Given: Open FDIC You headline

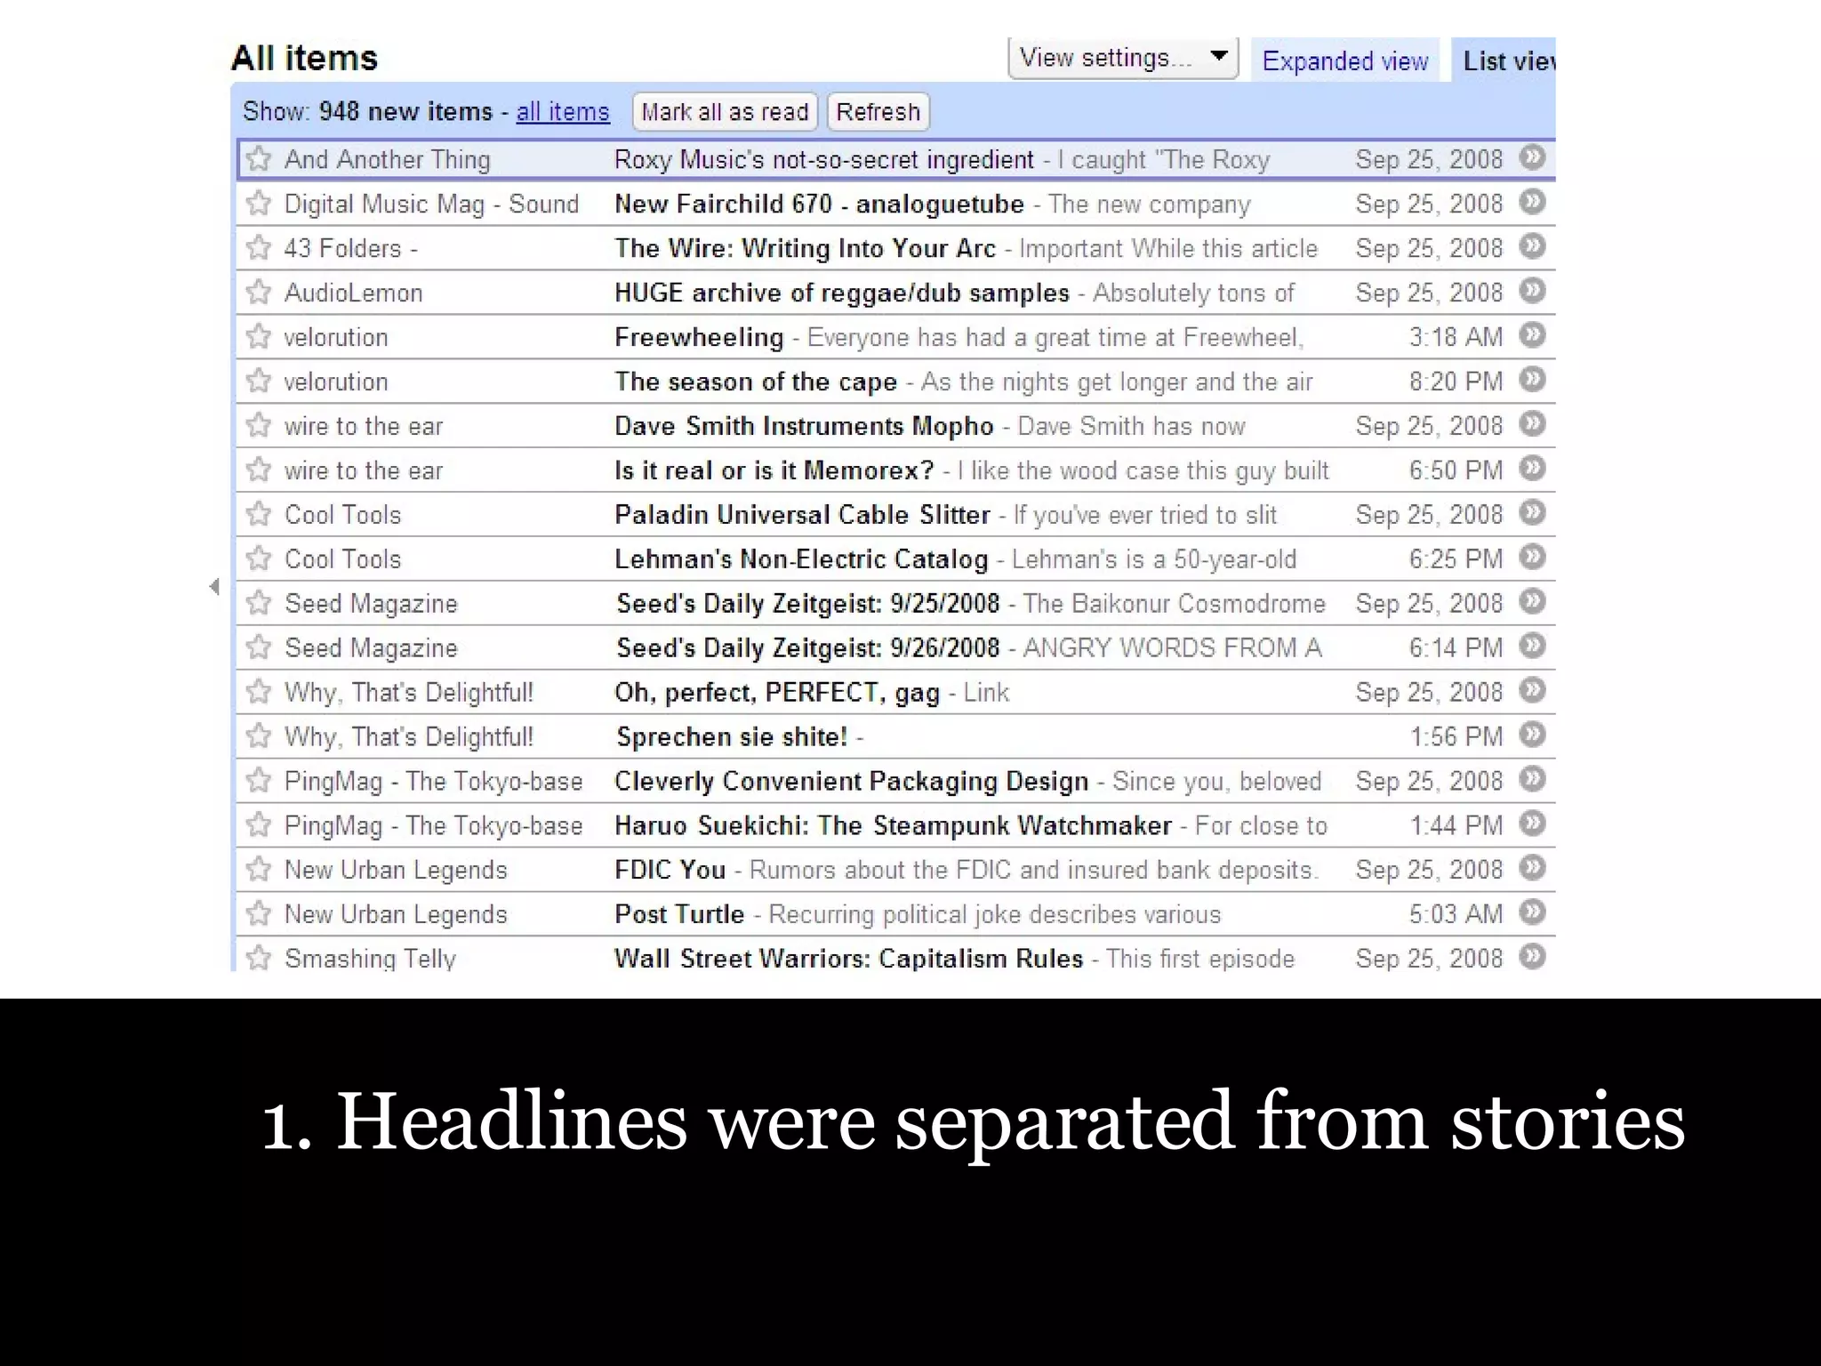Looking at the screenshot, I should point(670,870).
